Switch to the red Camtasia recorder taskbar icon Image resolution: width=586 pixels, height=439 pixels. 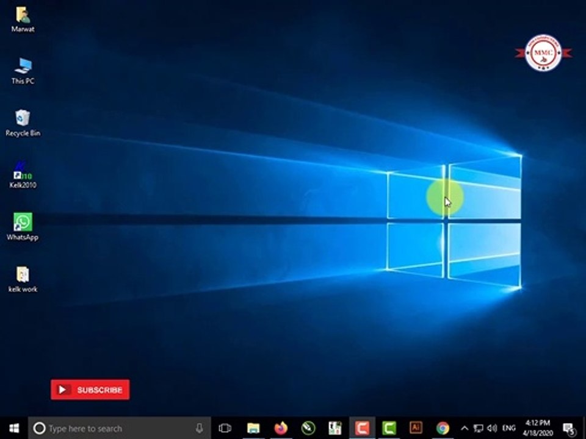[x=362, y=428]
